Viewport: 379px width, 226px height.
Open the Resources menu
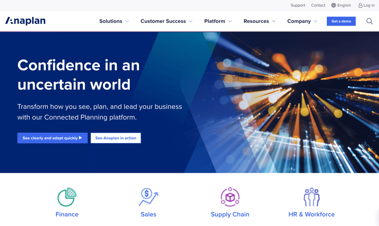(256, 21)
